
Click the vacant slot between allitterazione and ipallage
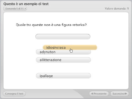(x=63, y=68)
